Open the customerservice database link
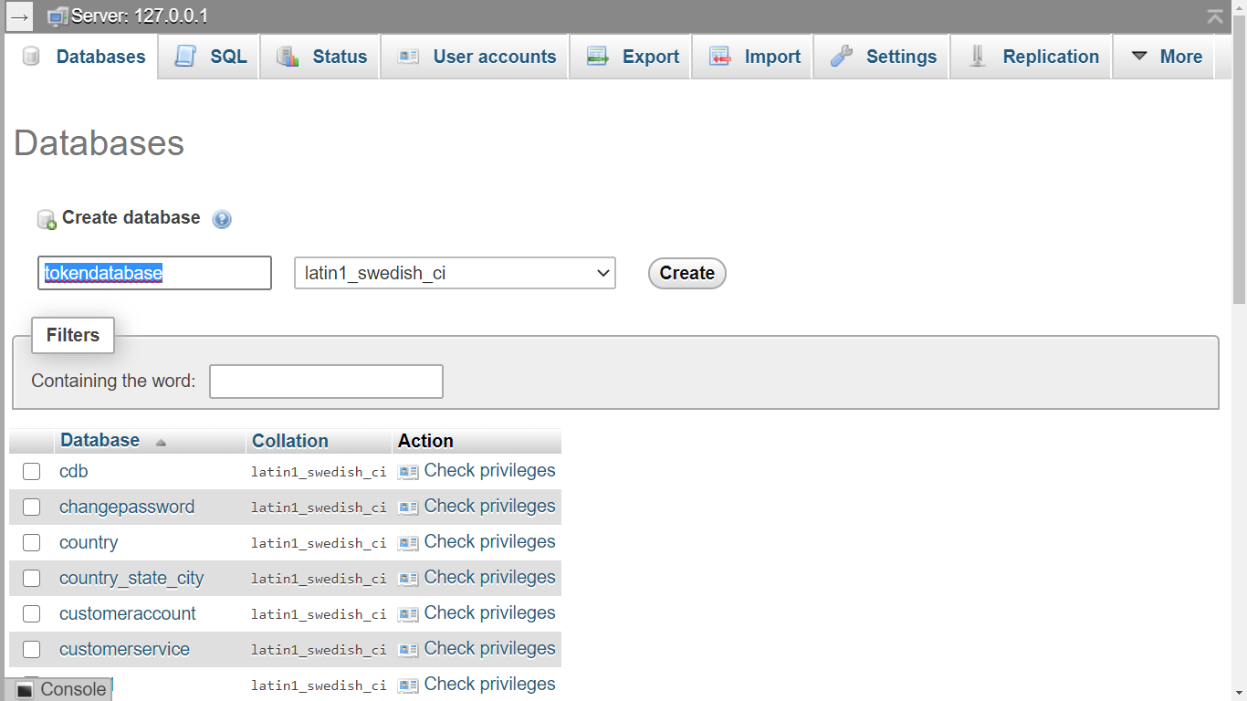 (124, 650)
